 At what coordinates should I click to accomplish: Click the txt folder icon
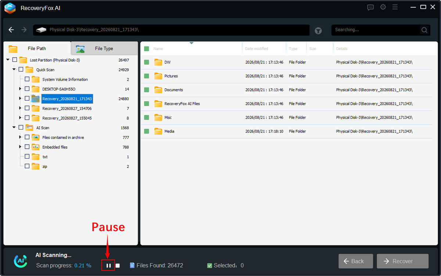35,157
